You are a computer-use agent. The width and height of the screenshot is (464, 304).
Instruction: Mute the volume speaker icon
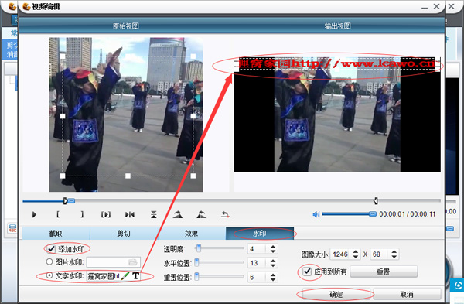pos(316,214)
